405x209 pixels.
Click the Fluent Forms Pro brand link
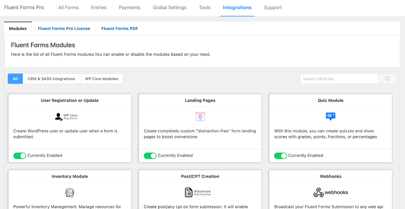pos(24,8)
